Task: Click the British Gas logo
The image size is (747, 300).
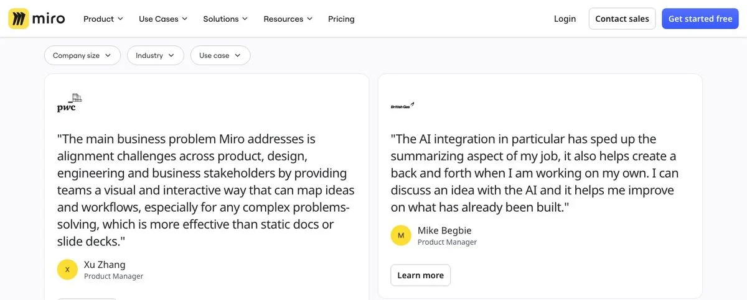Action: (402, 106)
